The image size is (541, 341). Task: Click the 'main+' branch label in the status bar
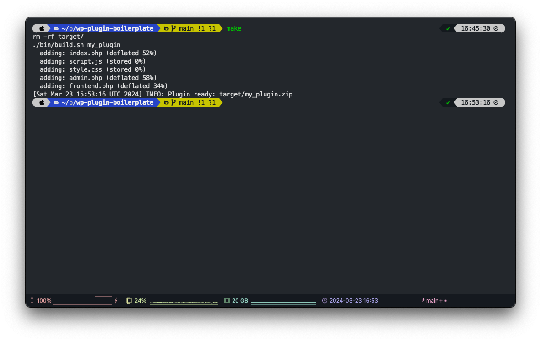click(434, 301)
